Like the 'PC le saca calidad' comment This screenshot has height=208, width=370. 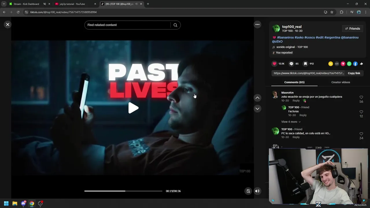(x=361, y=134)
